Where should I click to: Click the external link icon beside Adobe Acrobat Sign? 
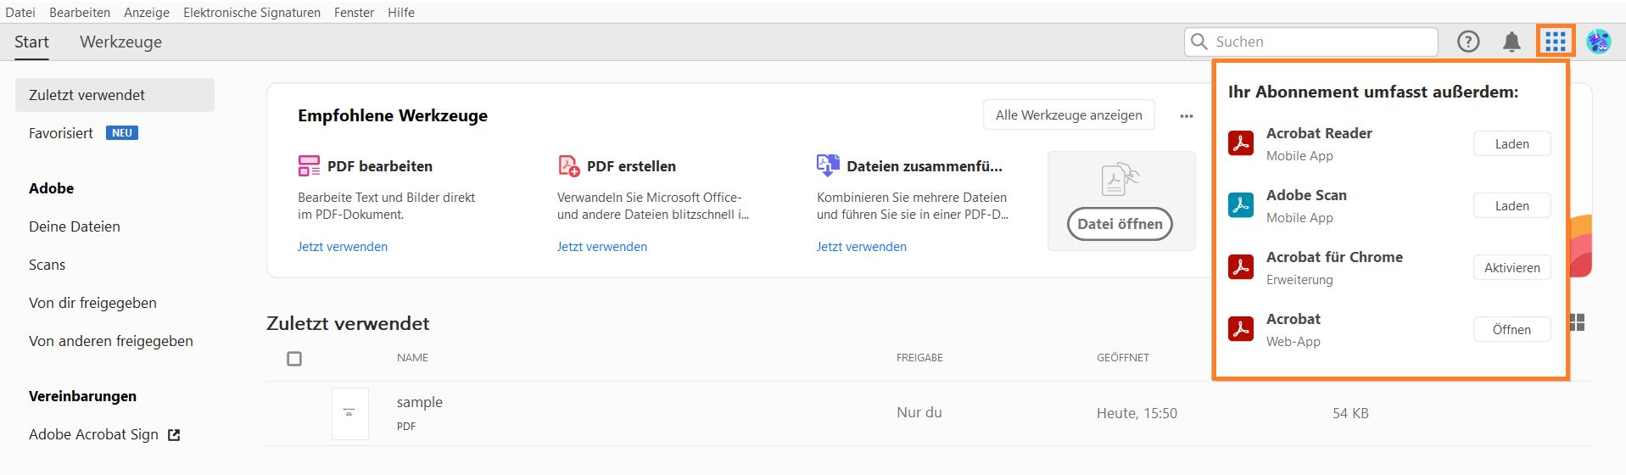click(x=174, y=435)
